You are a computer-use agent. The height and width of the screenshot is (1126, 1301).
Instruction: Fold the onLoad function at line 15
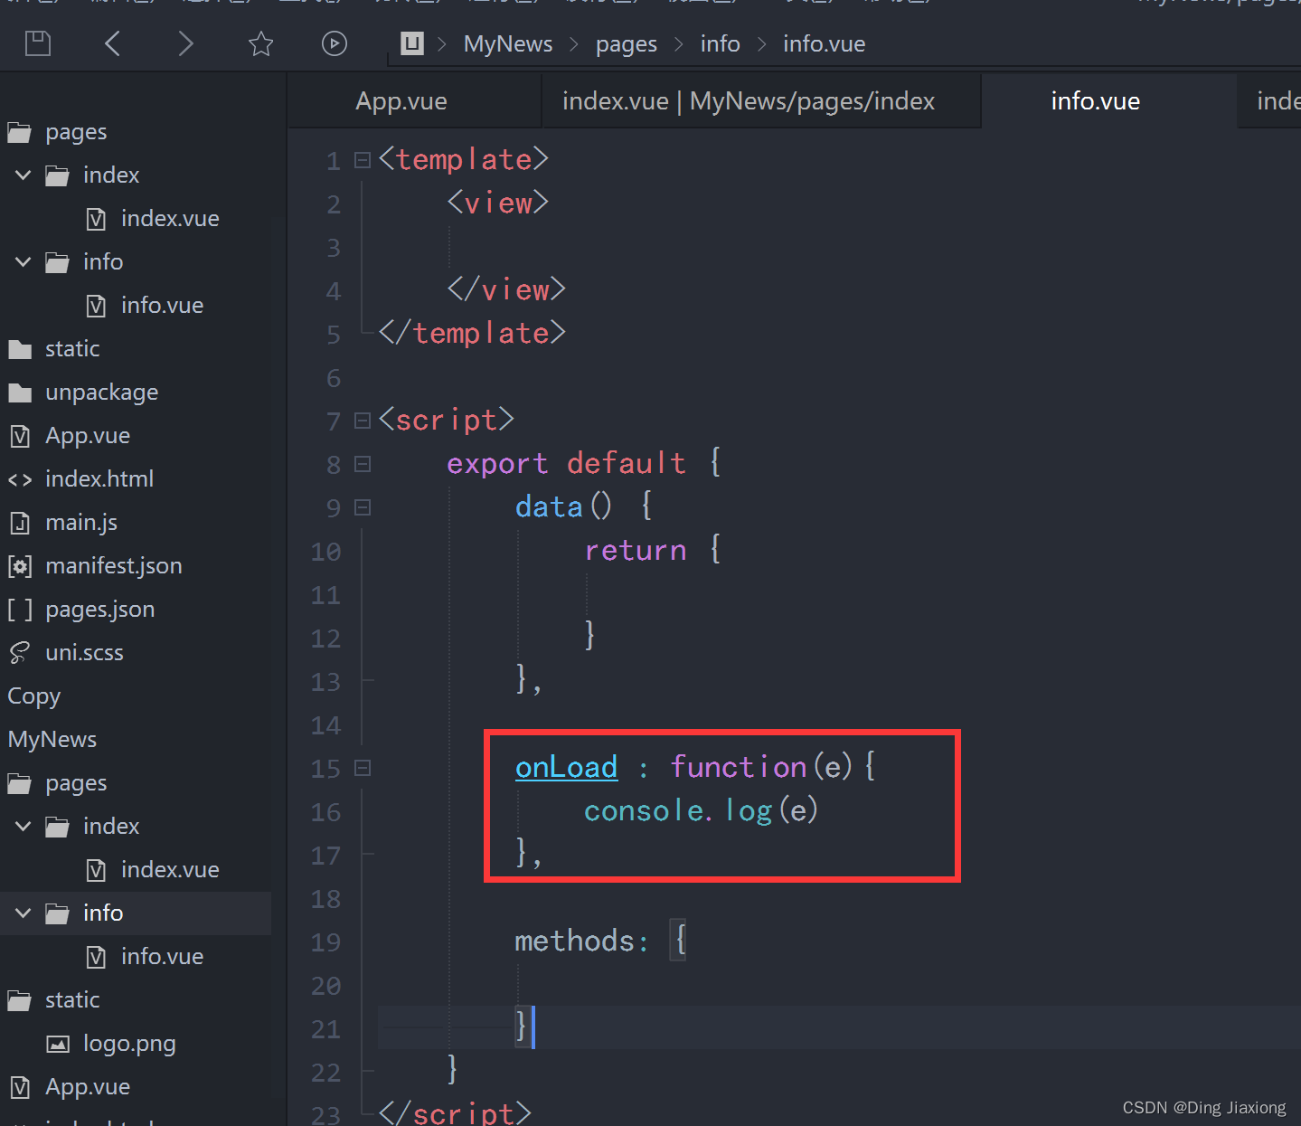pyautogui.click(x=363, y=768)
